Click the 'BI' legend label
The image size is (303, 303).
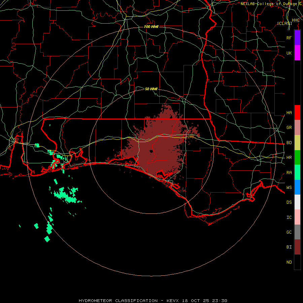click(289, 247)
